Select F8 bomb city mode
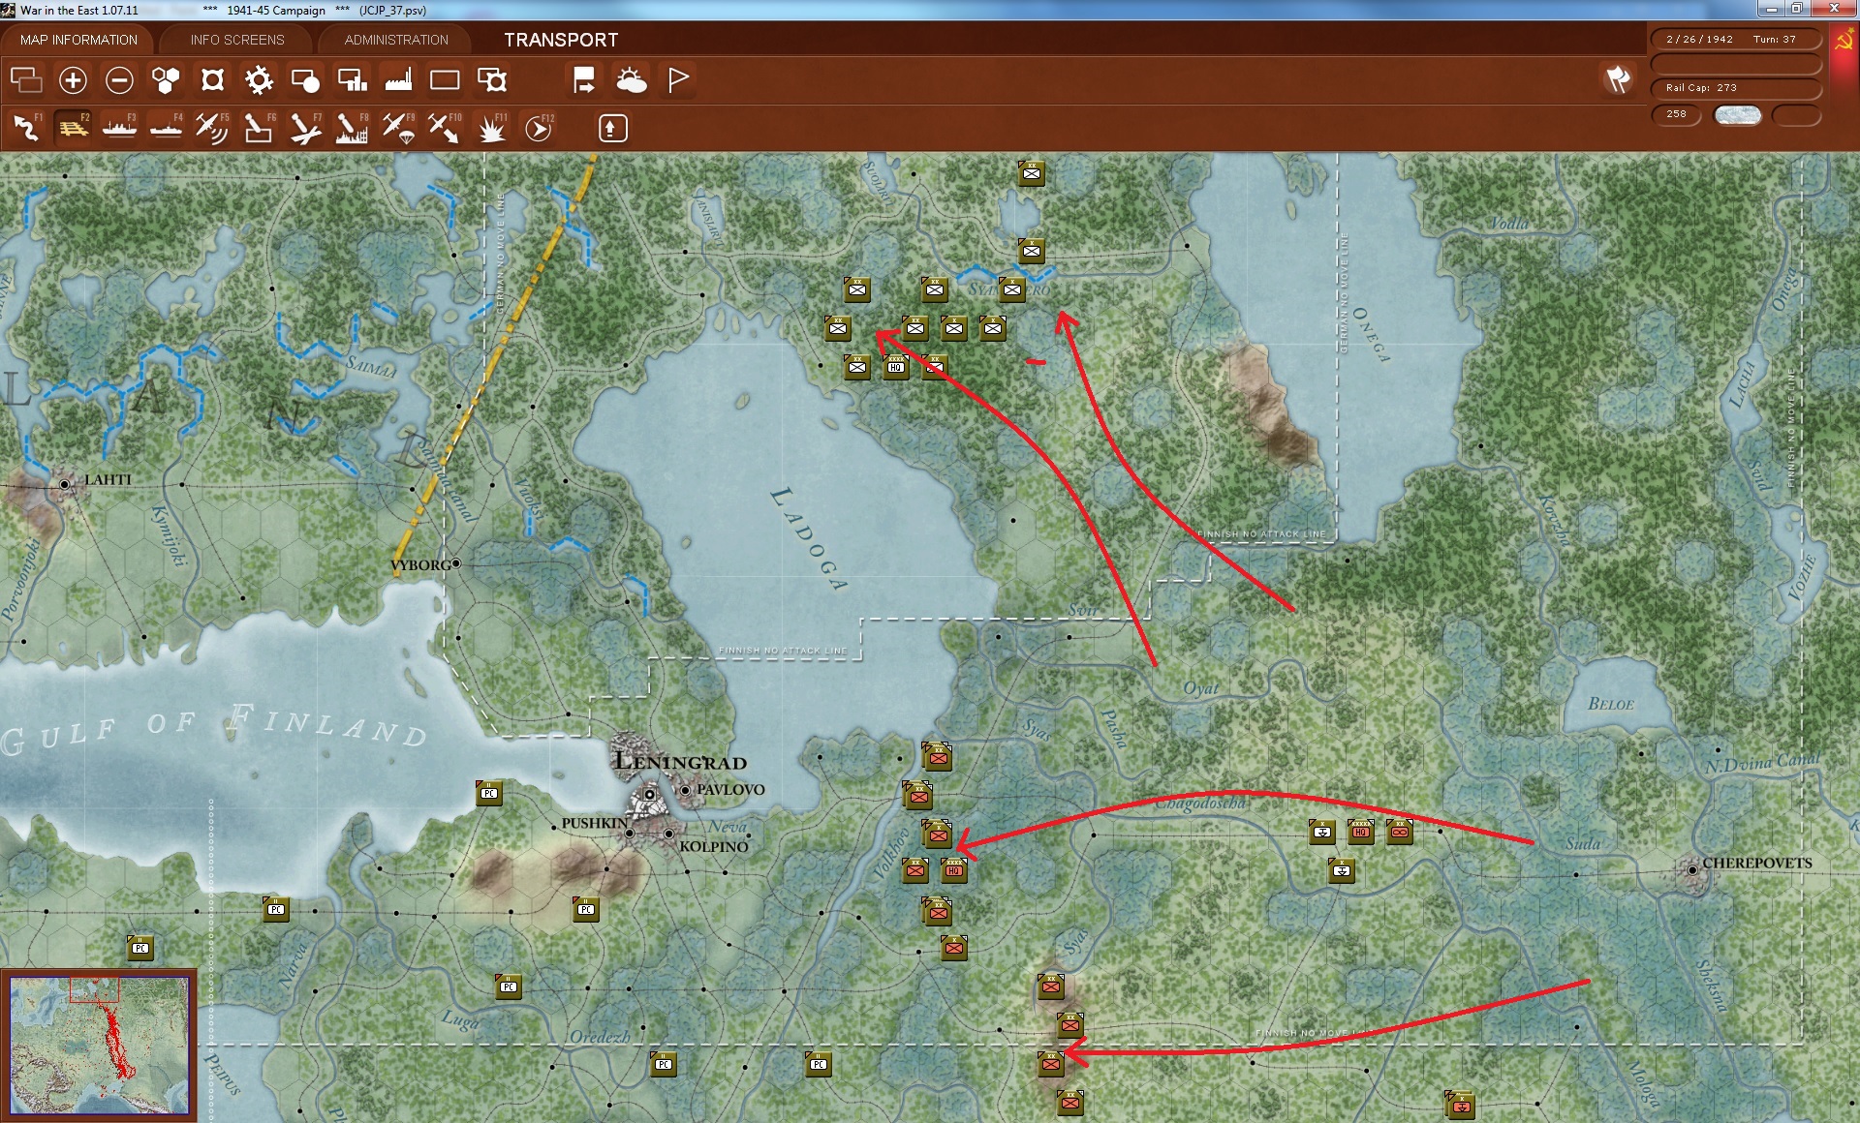 (352, 128)
